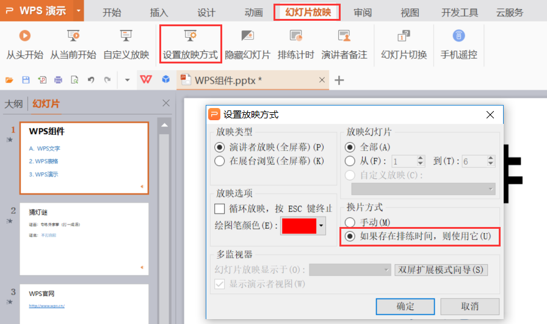Open the WPS 演示 application menu arrow
547x324 pixels.
click(x=79, y=10)
